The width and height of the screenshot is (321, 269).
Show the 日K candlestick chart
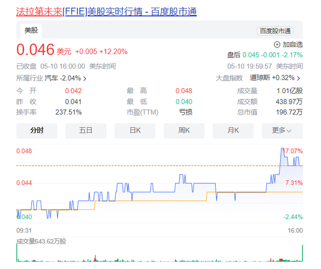pyautogui.click(x=135, y=130)
